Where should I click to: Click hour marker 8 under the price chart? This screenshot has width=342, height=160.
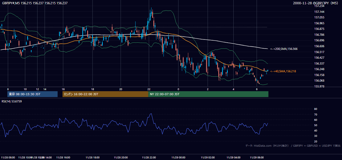8,89
